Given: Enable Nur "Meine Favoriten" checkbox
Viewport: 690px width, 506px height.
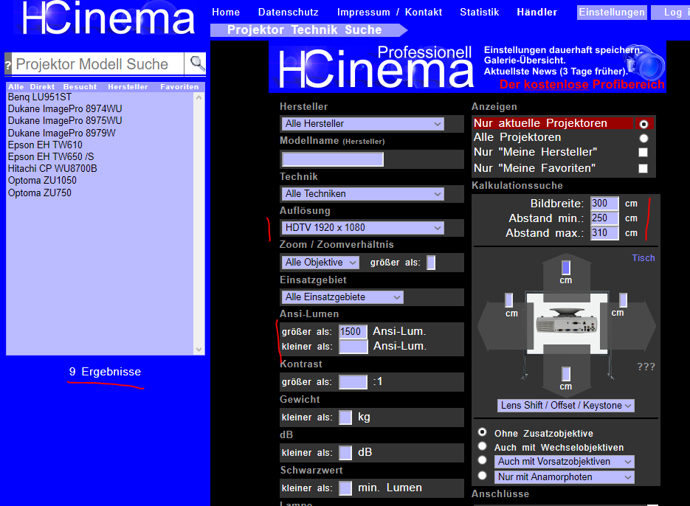Looking at the screenshot, I should point(643,168).
